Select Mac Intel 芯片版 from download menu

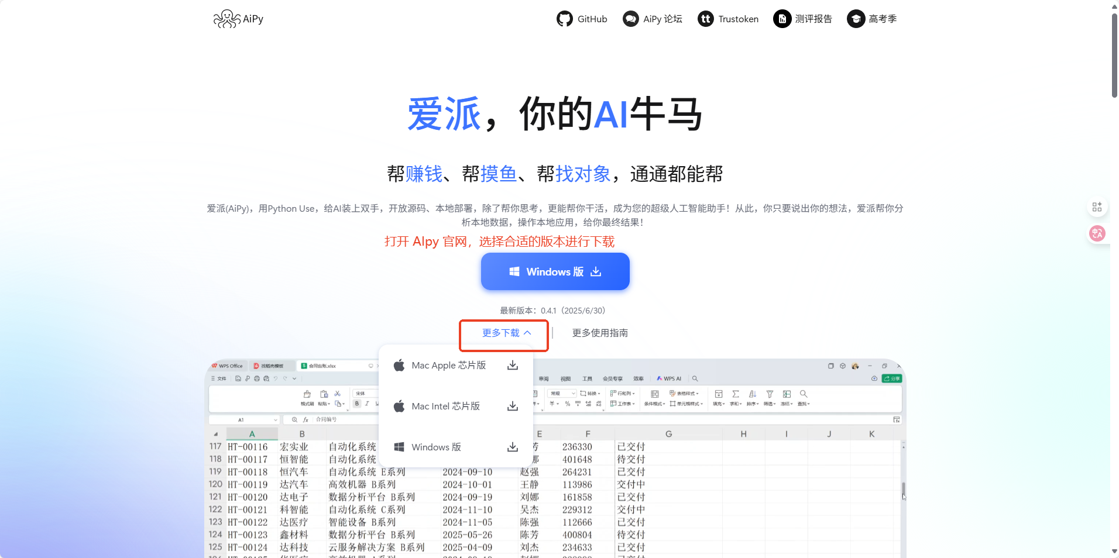click(446, 406)
